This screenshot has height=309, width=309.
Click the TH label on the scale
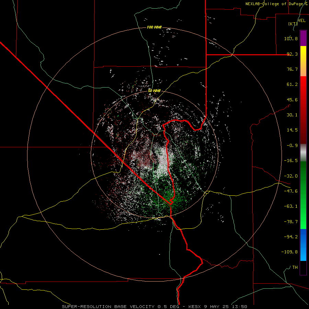point(295,267)
